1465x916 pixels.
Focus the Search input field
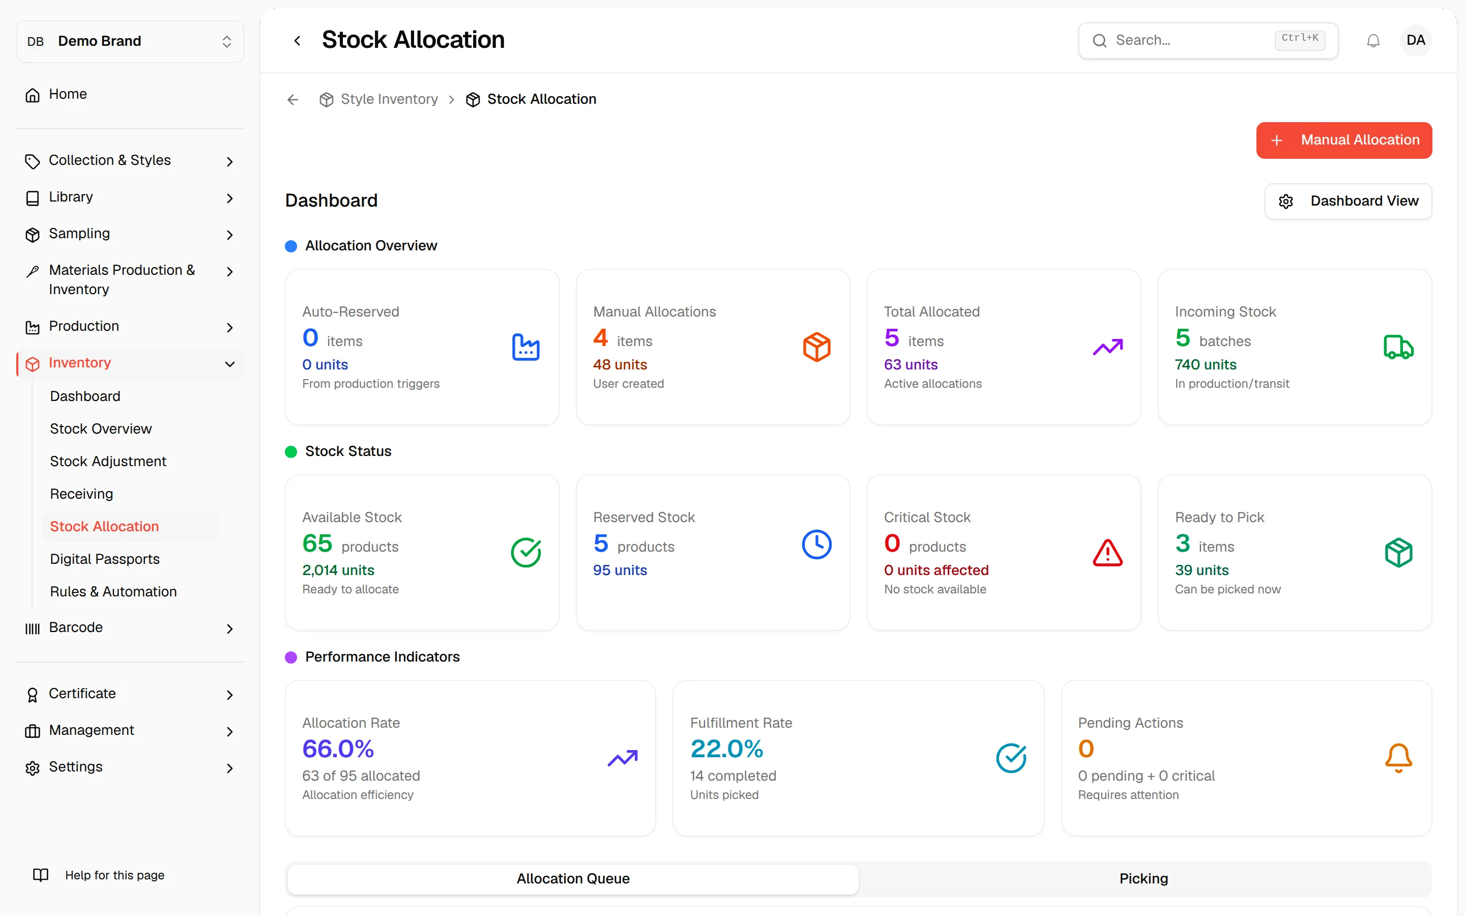[x=1208, y=41]
